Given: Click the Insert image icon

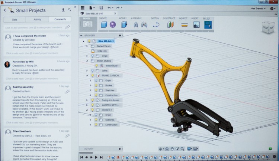Looking at the screenshot, I should click(x=196, y=25).
